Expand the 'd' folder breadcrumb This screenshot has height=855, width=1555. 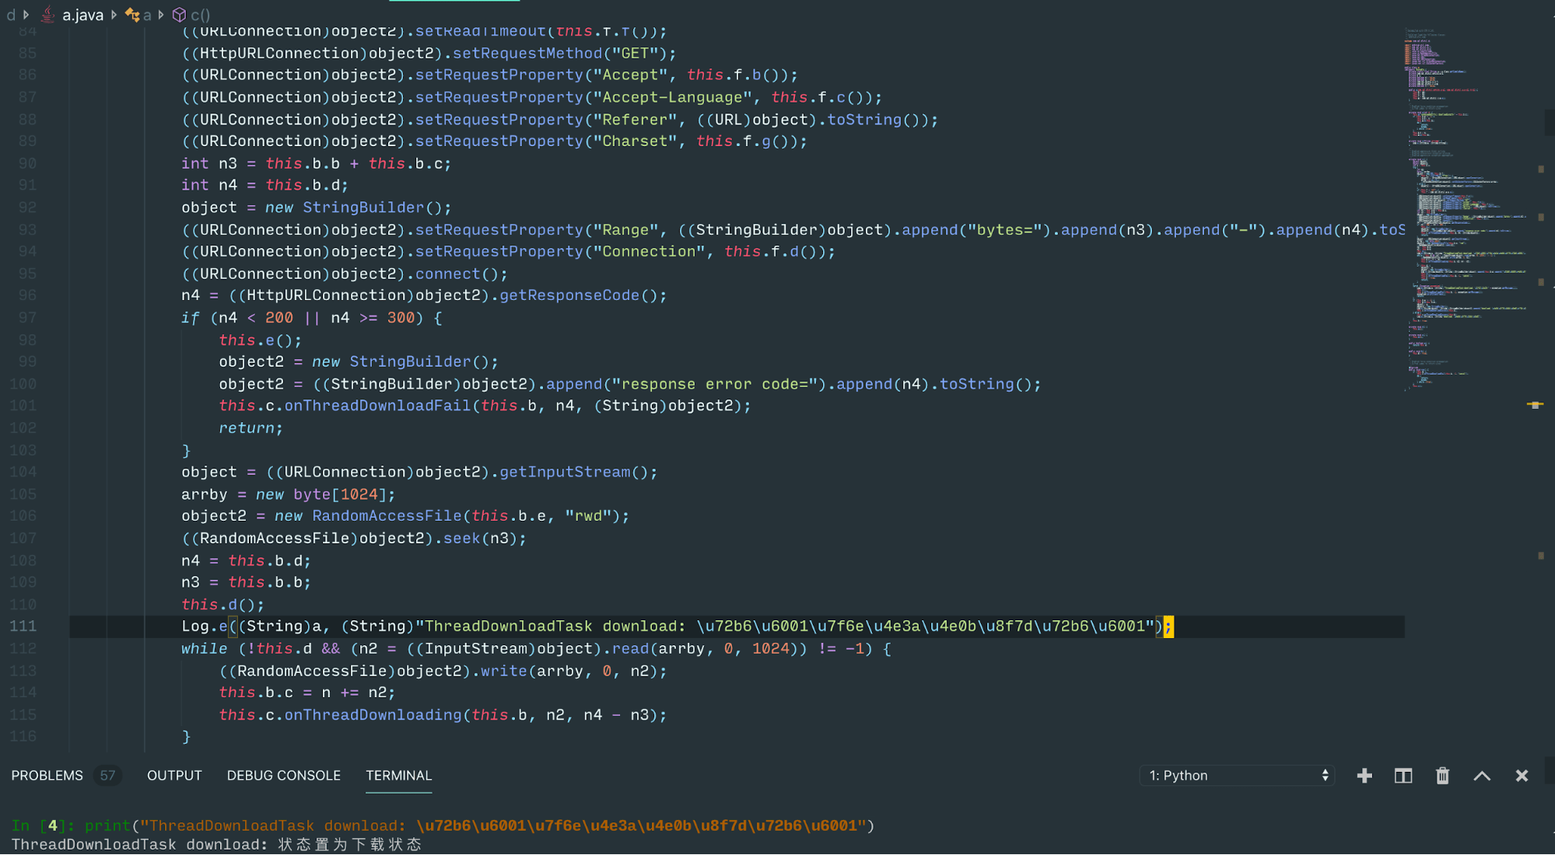point(11,15)
